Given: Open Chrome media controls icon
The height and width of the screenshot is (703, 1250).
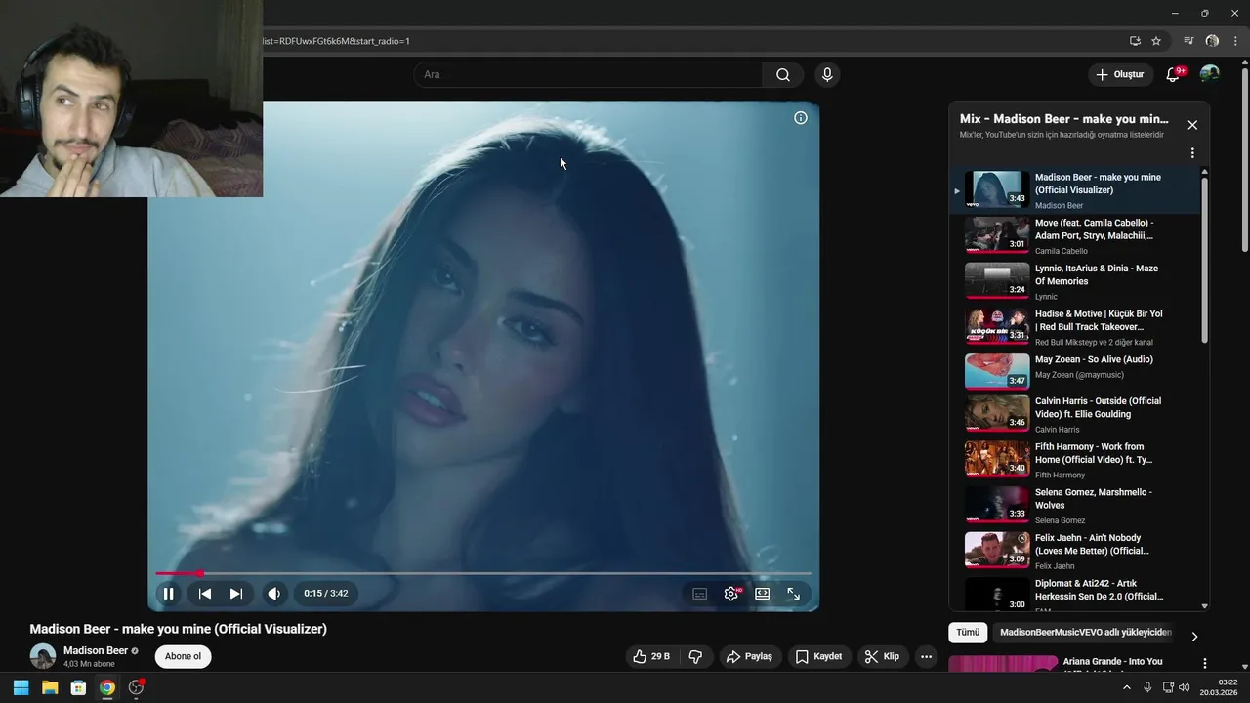Looking at the screenshot, I should point(1188,41).
